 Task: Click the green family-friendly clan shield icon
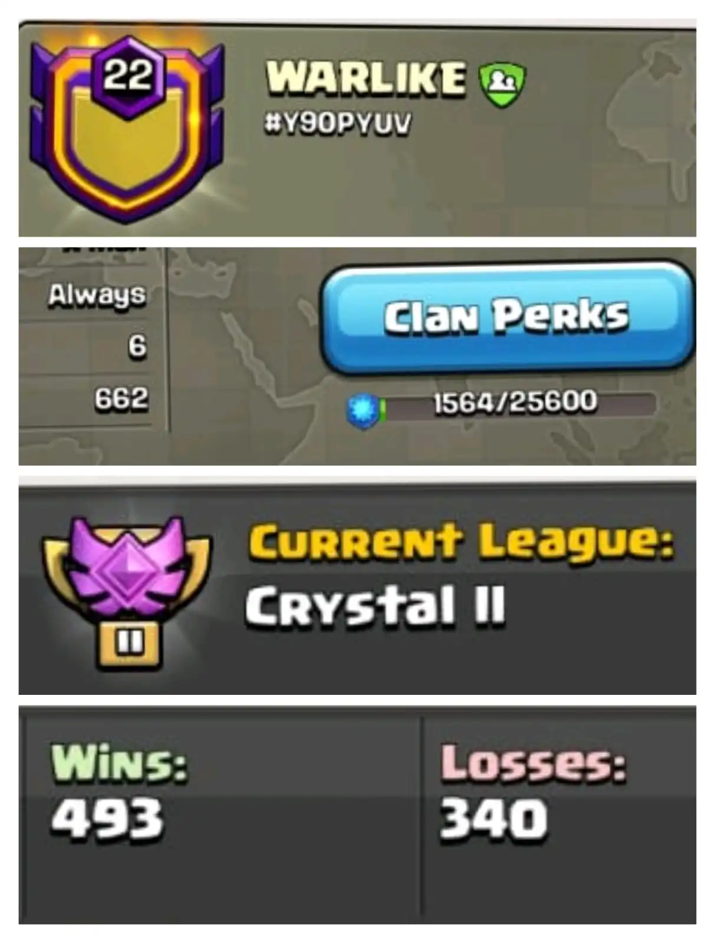point(502,85)
